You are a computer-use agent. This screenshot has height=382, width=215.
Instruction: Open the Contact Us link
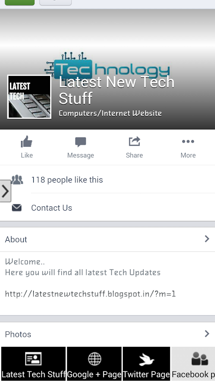(x=51, y=208)
